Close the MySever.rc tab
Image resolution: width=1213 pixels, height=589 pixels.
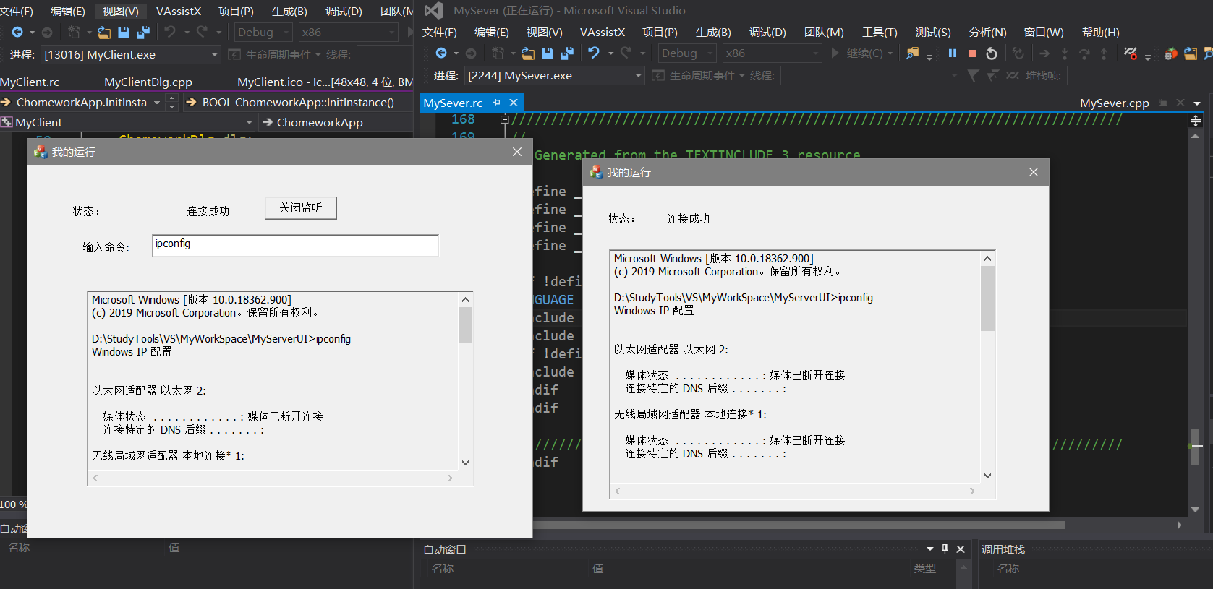pyautogui.click(x=514, y=103)
